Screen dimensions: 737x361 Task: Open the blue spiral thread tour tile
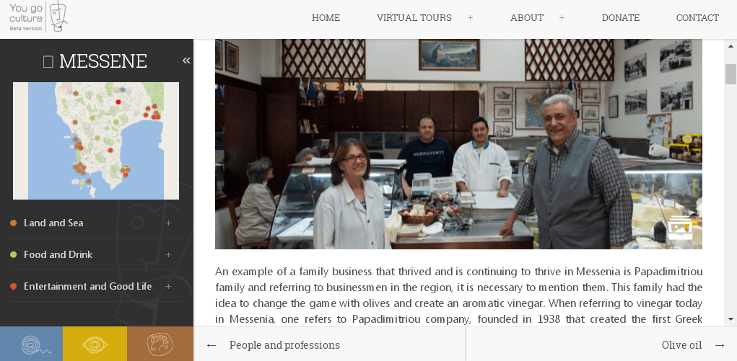point(32,344)
